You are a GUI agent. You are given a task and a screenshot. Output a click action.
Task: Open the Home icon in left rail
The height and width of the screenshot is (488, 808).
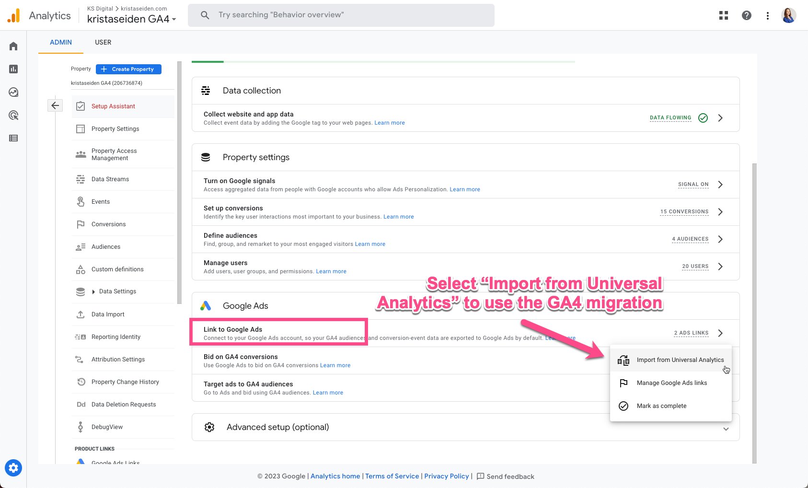click(13, 46)
